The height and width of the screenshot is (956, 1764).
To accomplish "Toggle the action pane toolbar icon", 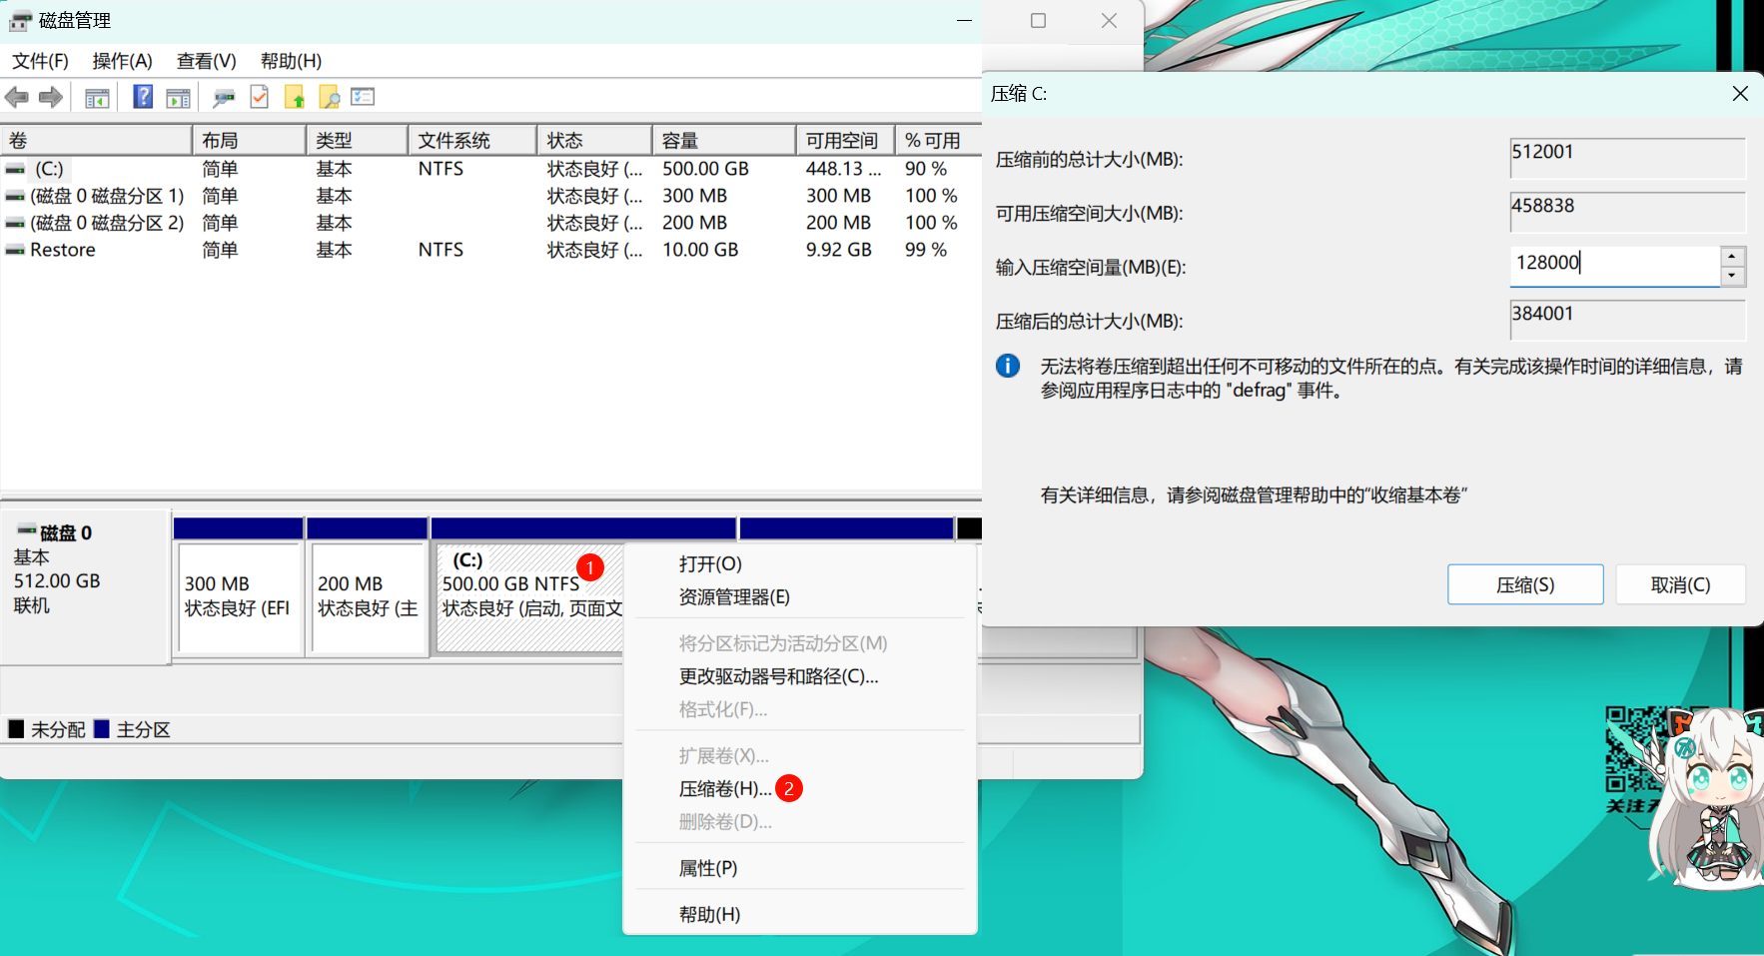I will point(178,98).
